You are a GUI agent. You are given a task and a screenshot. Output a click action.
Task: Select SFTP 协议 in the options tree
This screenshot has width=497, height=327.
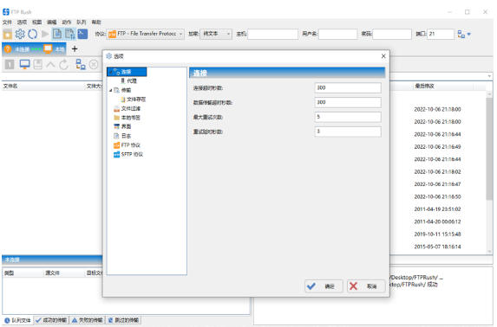[132, 154]
